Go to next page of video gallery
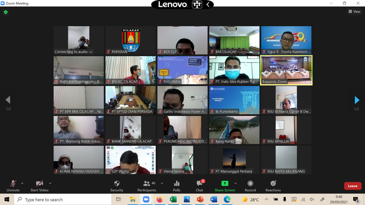Viewport: 365px width, 205px height. [x=356, y=100]
